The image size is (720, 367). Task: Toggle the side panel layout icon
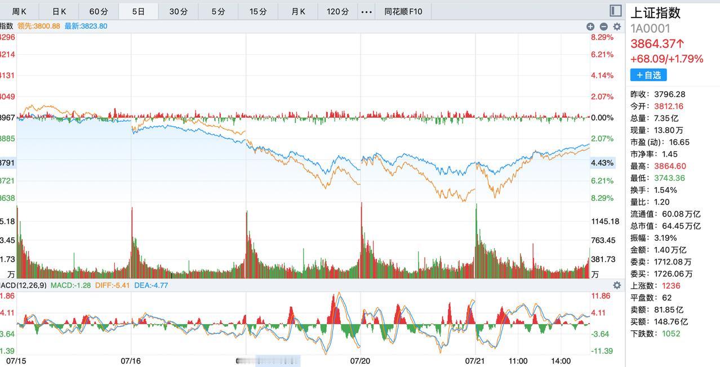615,11
